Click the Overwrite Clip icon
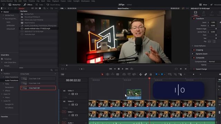Screen dimensions: 221x124 (x=129, y=74)
